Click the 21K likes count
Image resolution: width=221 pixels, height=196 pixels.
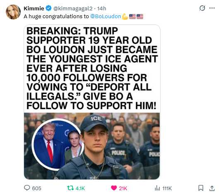(x=123, y=189)
